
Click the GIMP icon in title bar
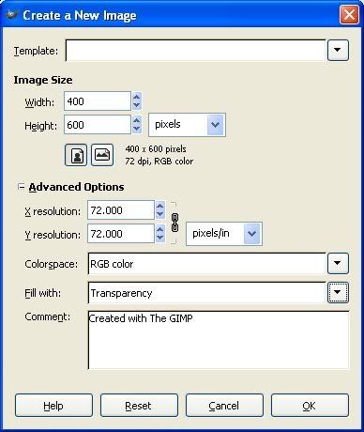pyautogui.click(x=11, y=15)
